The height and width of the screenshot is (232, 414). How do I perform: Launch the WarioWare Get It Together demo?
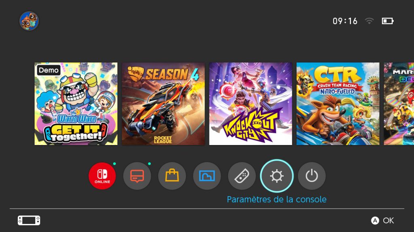[x=76, y=104]
